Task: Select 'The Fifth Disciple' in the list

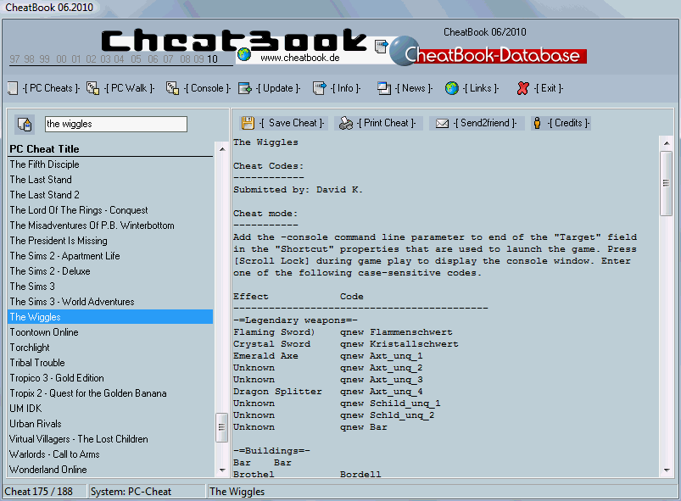Action: click(45, 164)
